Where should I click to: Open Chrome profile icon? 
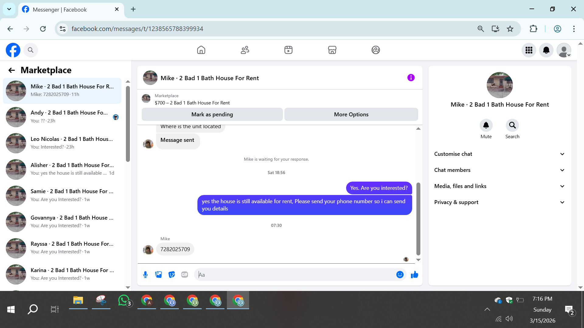tap(557, 29)
